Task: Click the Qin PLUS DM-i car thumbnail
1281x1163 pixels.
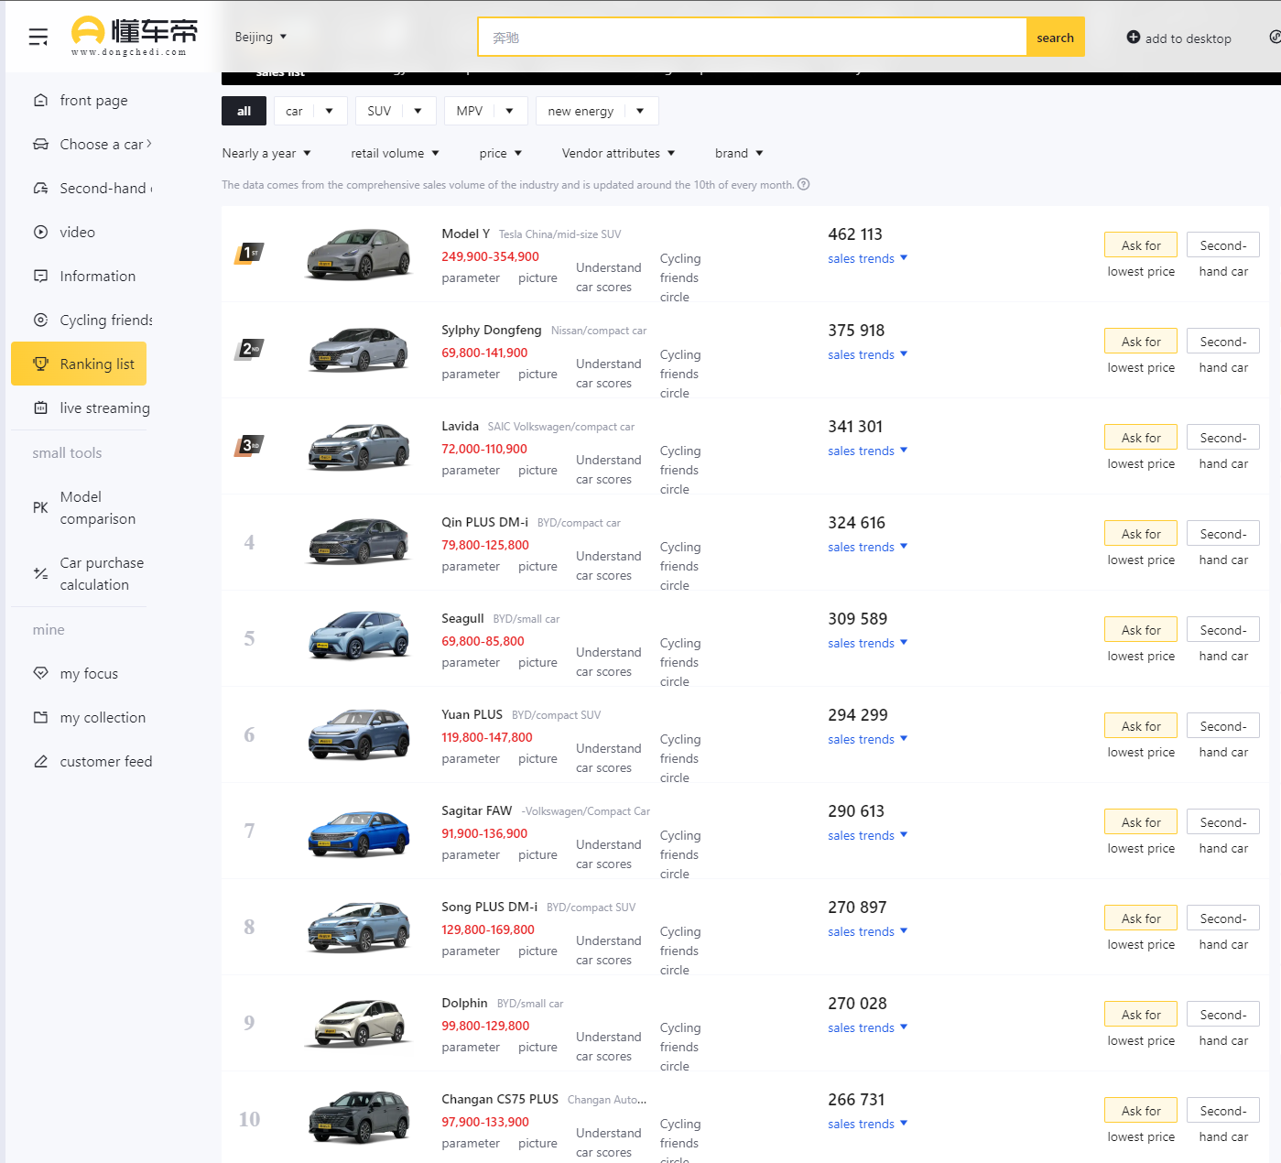Action: (x=358, y=541)
